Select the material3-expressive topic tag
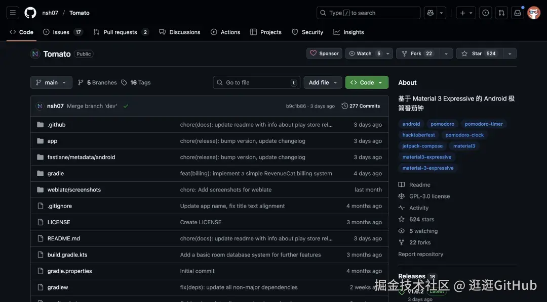This screenshot has height=302, width=547. pyautogui.click(x=426, y=157)
